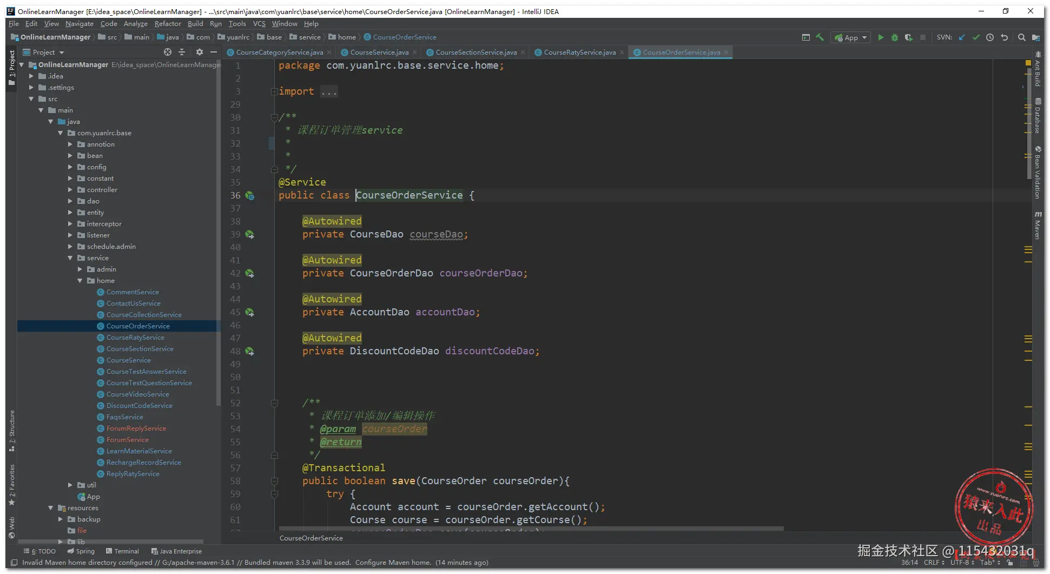Collapse the home folder in tree
The image size is (1050, 574).
pos(80,281)
